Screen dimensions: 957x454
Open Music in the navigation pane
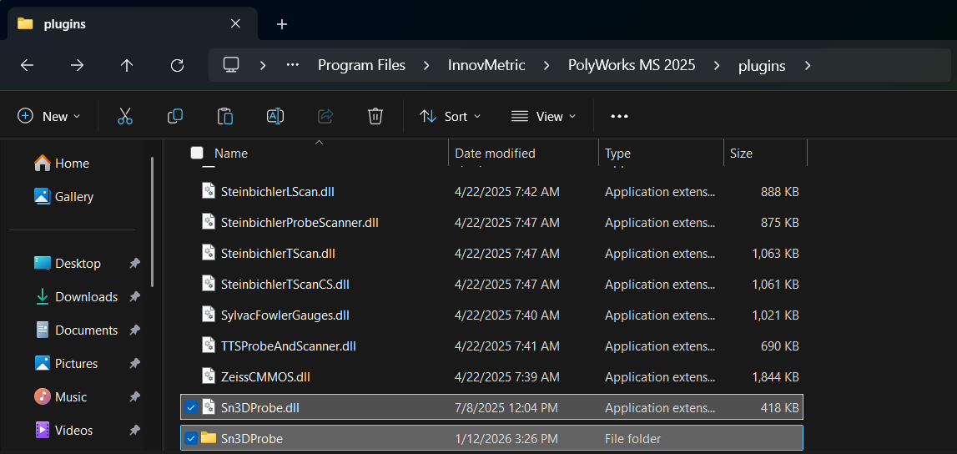pyautogui.click(x=61, y=396)
